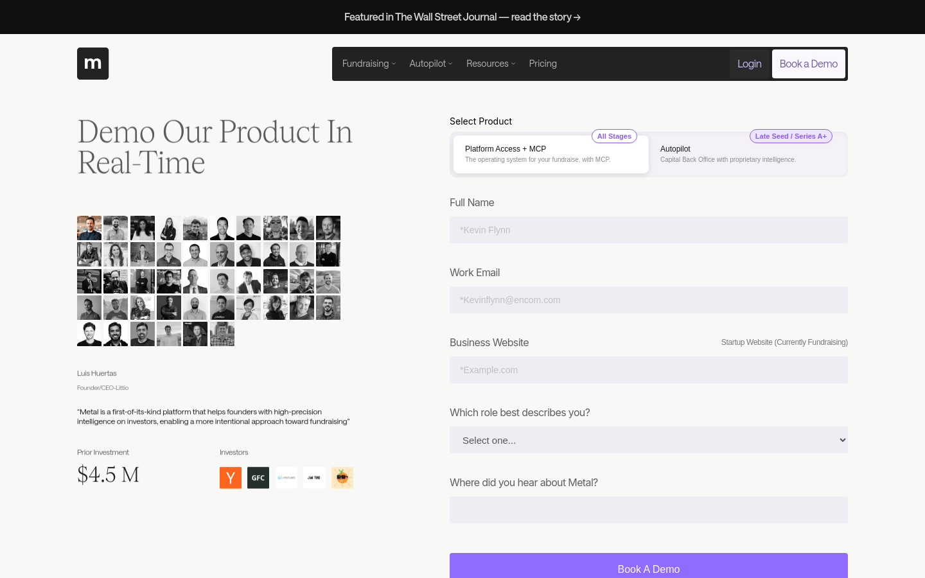Image resolution: width=925 pixels, height=578 pixels.
Task: Click the "Prior Investment" label
Action: tap(103, 452)
